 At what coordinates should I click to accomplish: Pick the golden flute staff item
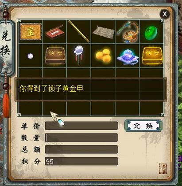pyautogui.click(x=79, y=31)
